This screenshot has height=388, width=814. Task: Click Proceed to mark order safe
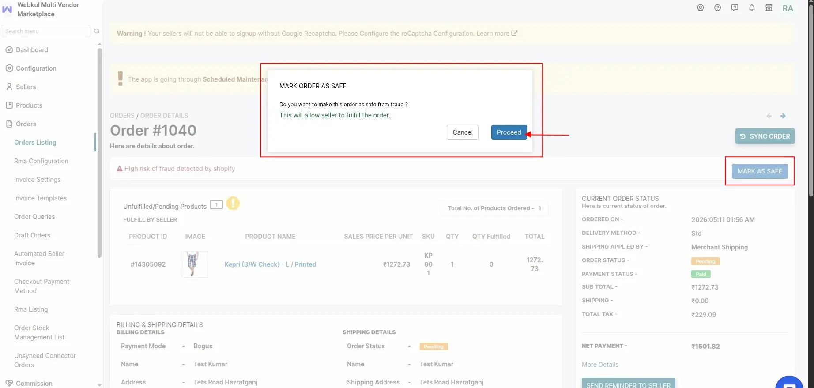pyautogui.click(x=509, y=132)
